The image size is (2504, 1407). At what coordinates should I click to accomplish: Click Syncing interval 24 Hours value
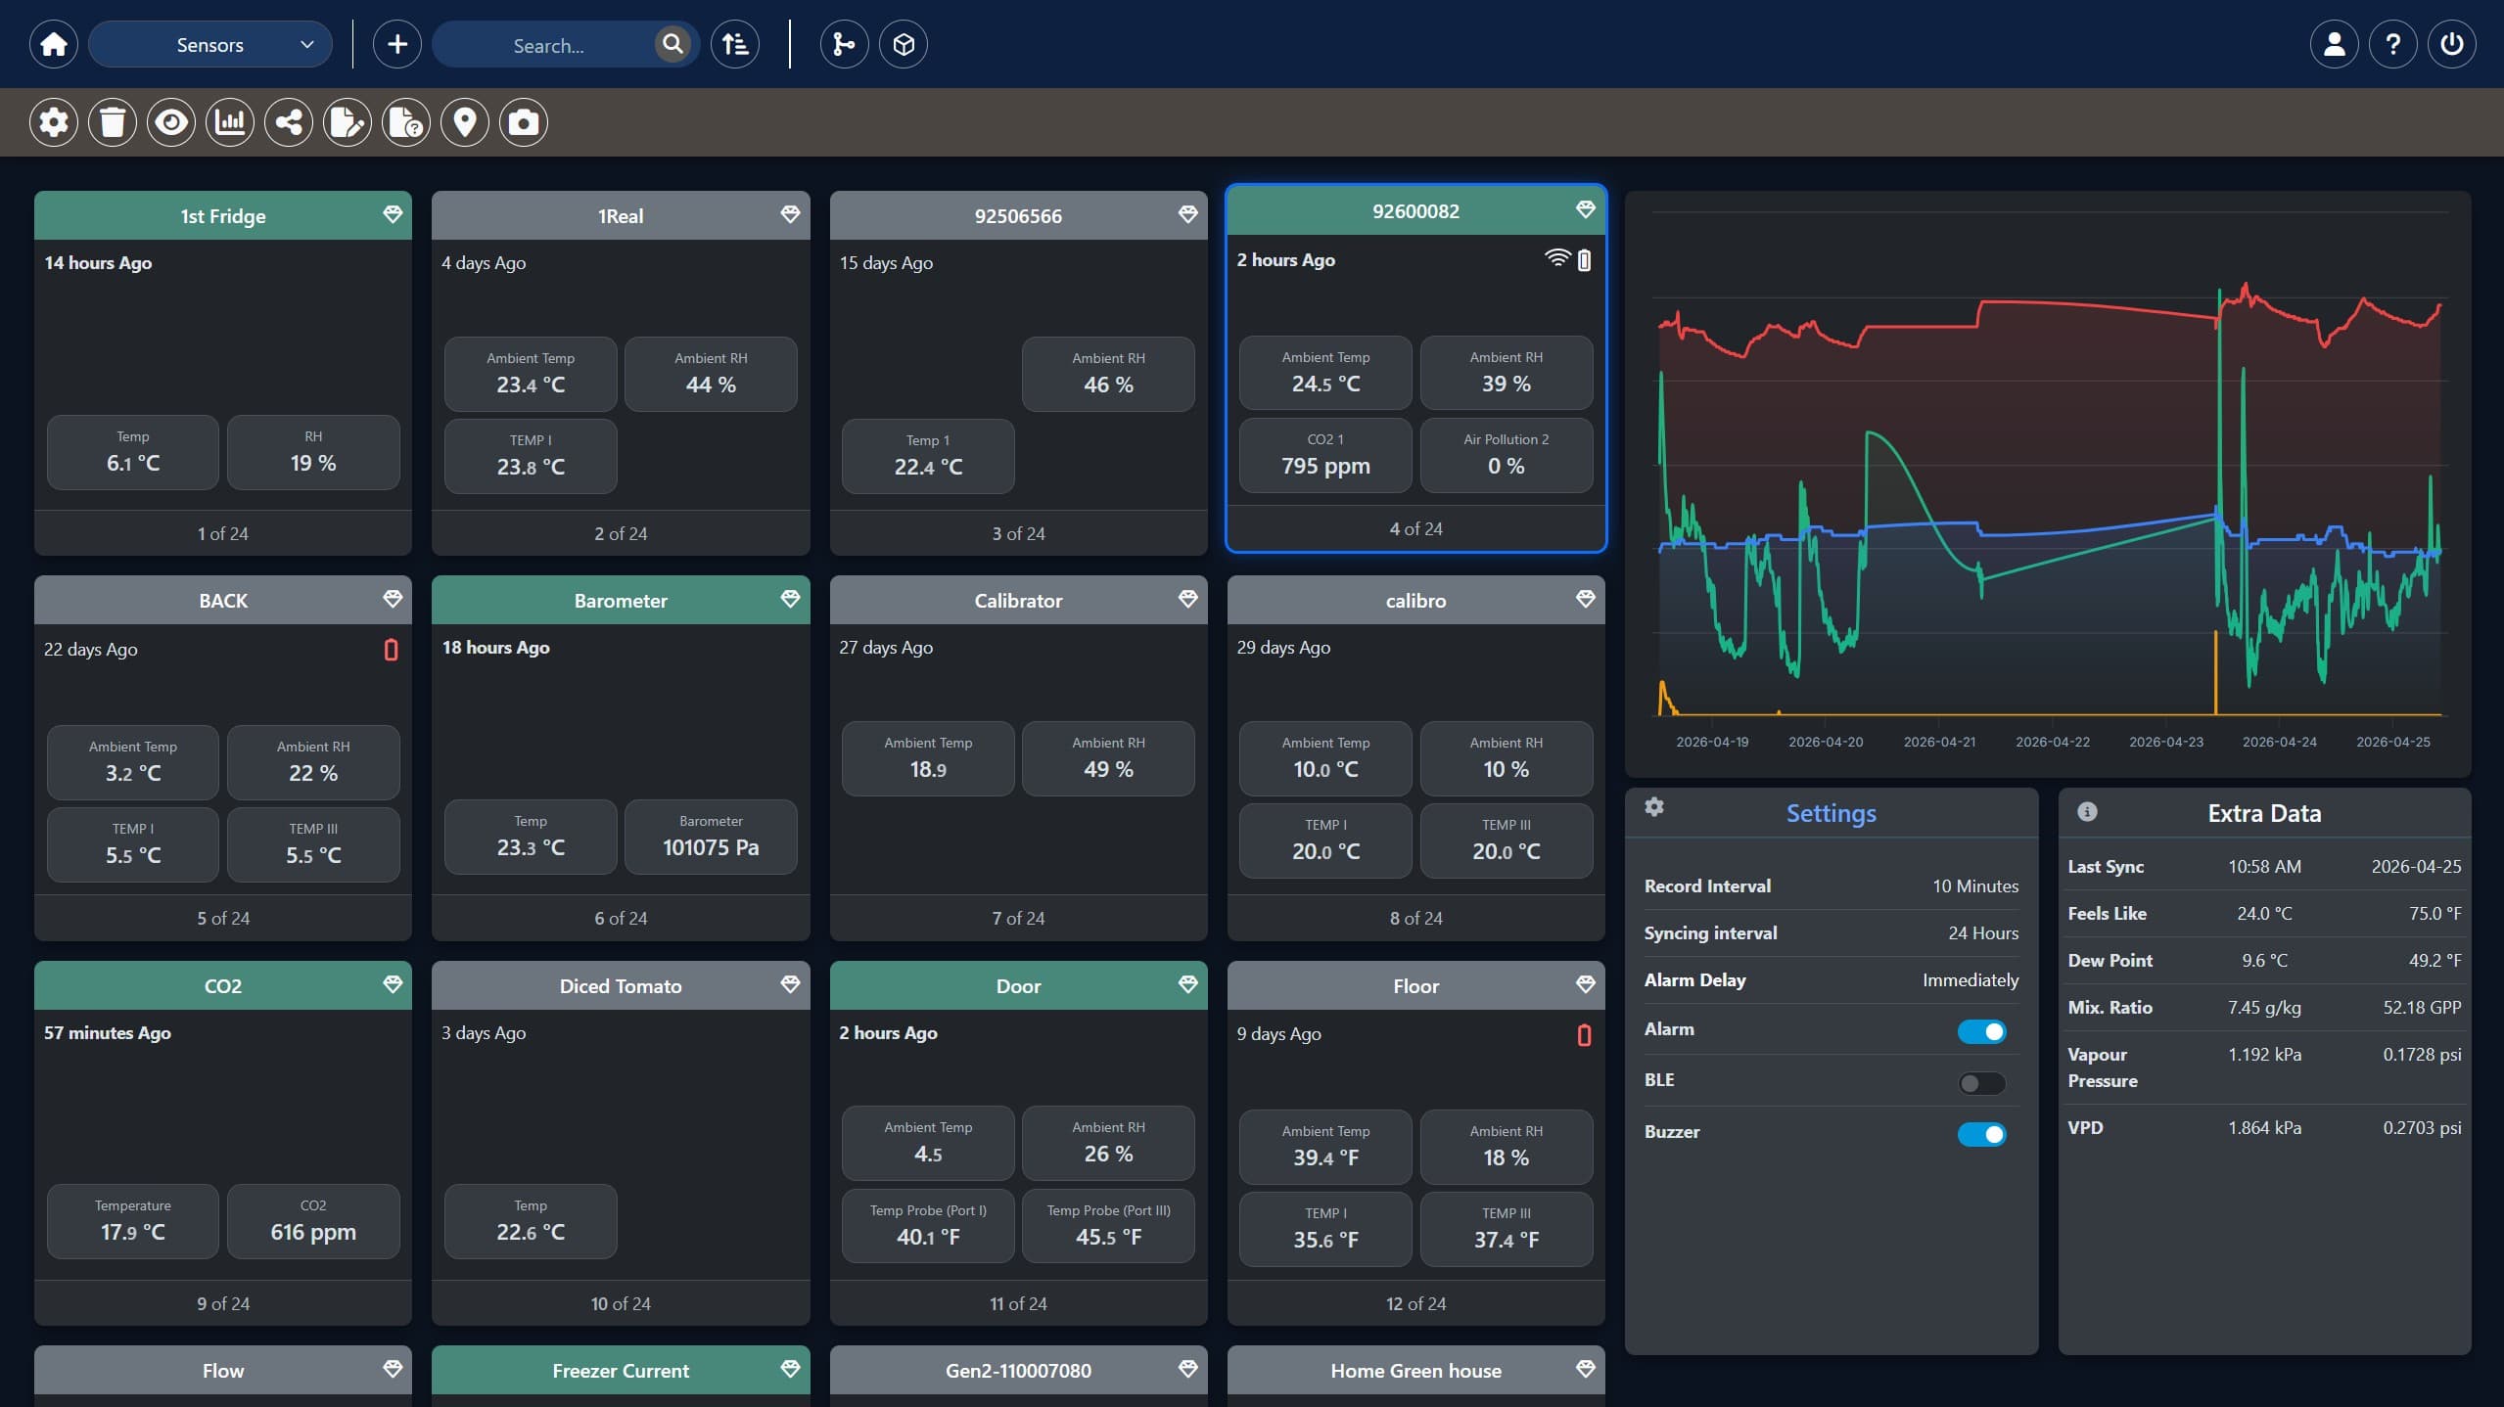(x=1983, y=932)
